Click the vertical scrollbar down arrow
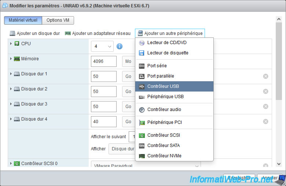This screenshot has height=186, width=286. pyautogui.click(x=279, y=164)
